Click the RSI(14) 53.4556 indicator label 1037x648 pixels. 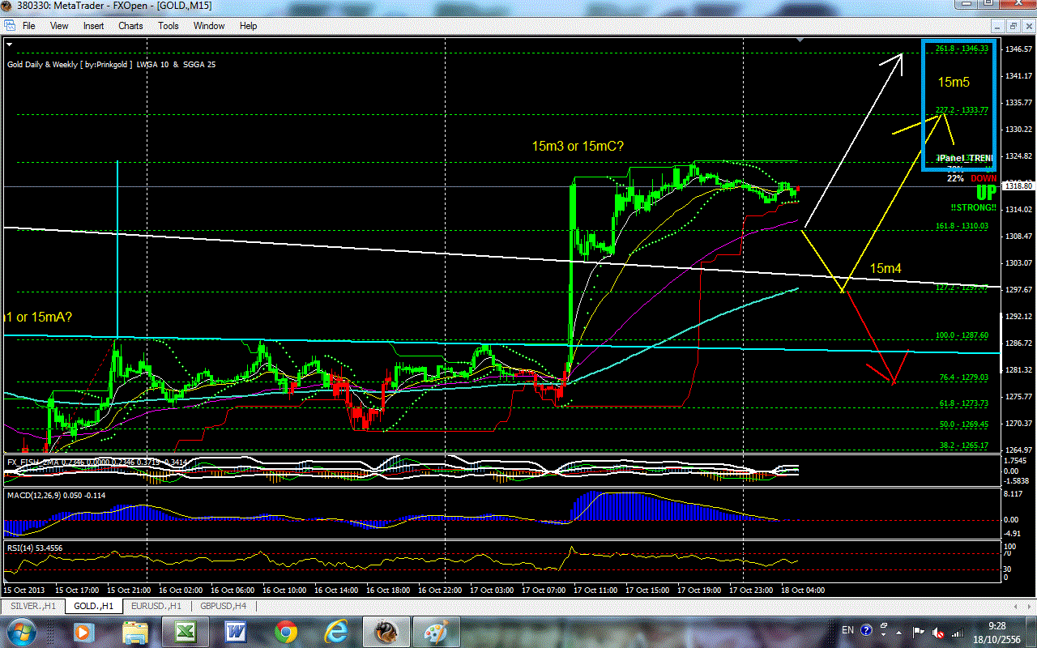coord(35,548)
